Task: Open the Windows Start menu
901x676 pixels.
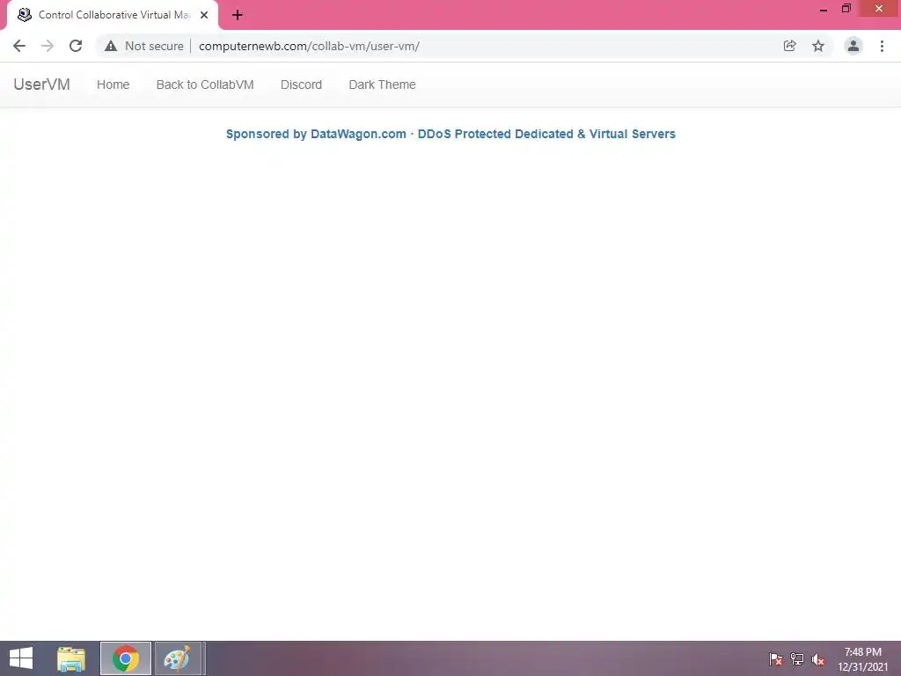Action: [x=21, y=658]
